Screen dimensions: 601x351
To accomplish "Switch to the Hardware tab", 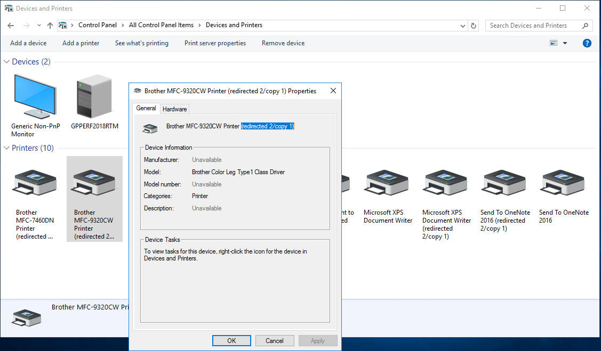I will (175, 109).
